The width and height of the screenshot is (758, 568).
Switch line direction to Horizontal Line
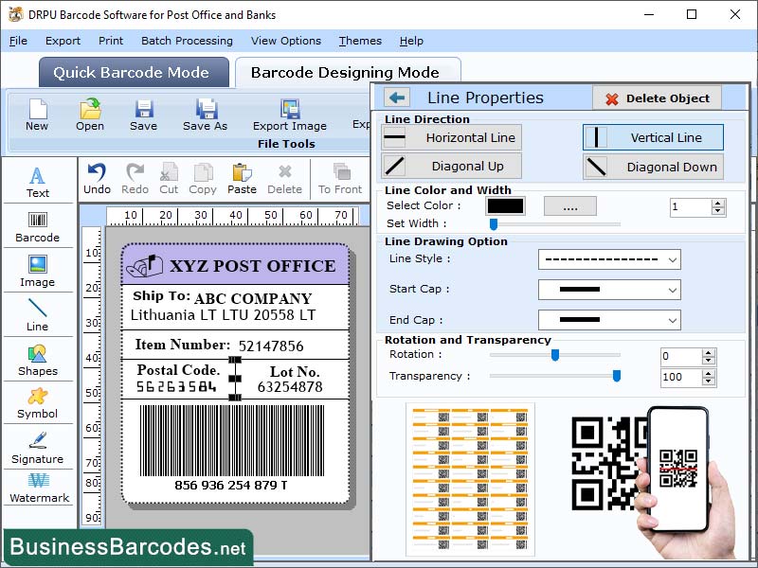(x=450, y=137)
